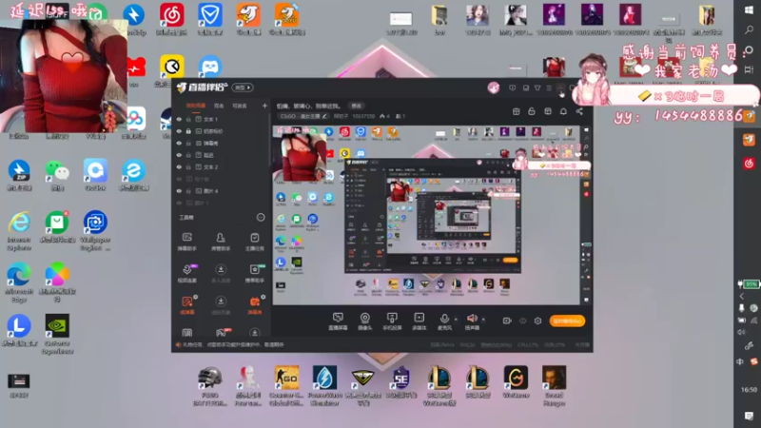Open PowerWash Simulator shortcut
Screen dimensions: 761x428
coord(324,386)
